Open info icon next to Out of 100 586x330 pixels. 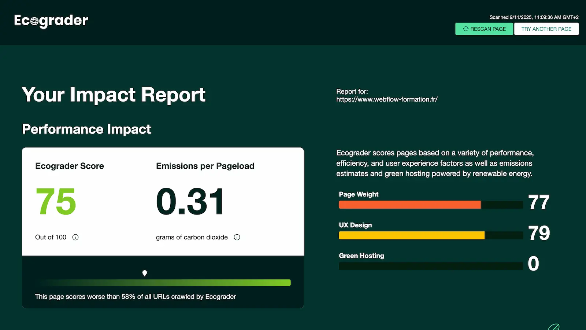[x=75, y=237]
